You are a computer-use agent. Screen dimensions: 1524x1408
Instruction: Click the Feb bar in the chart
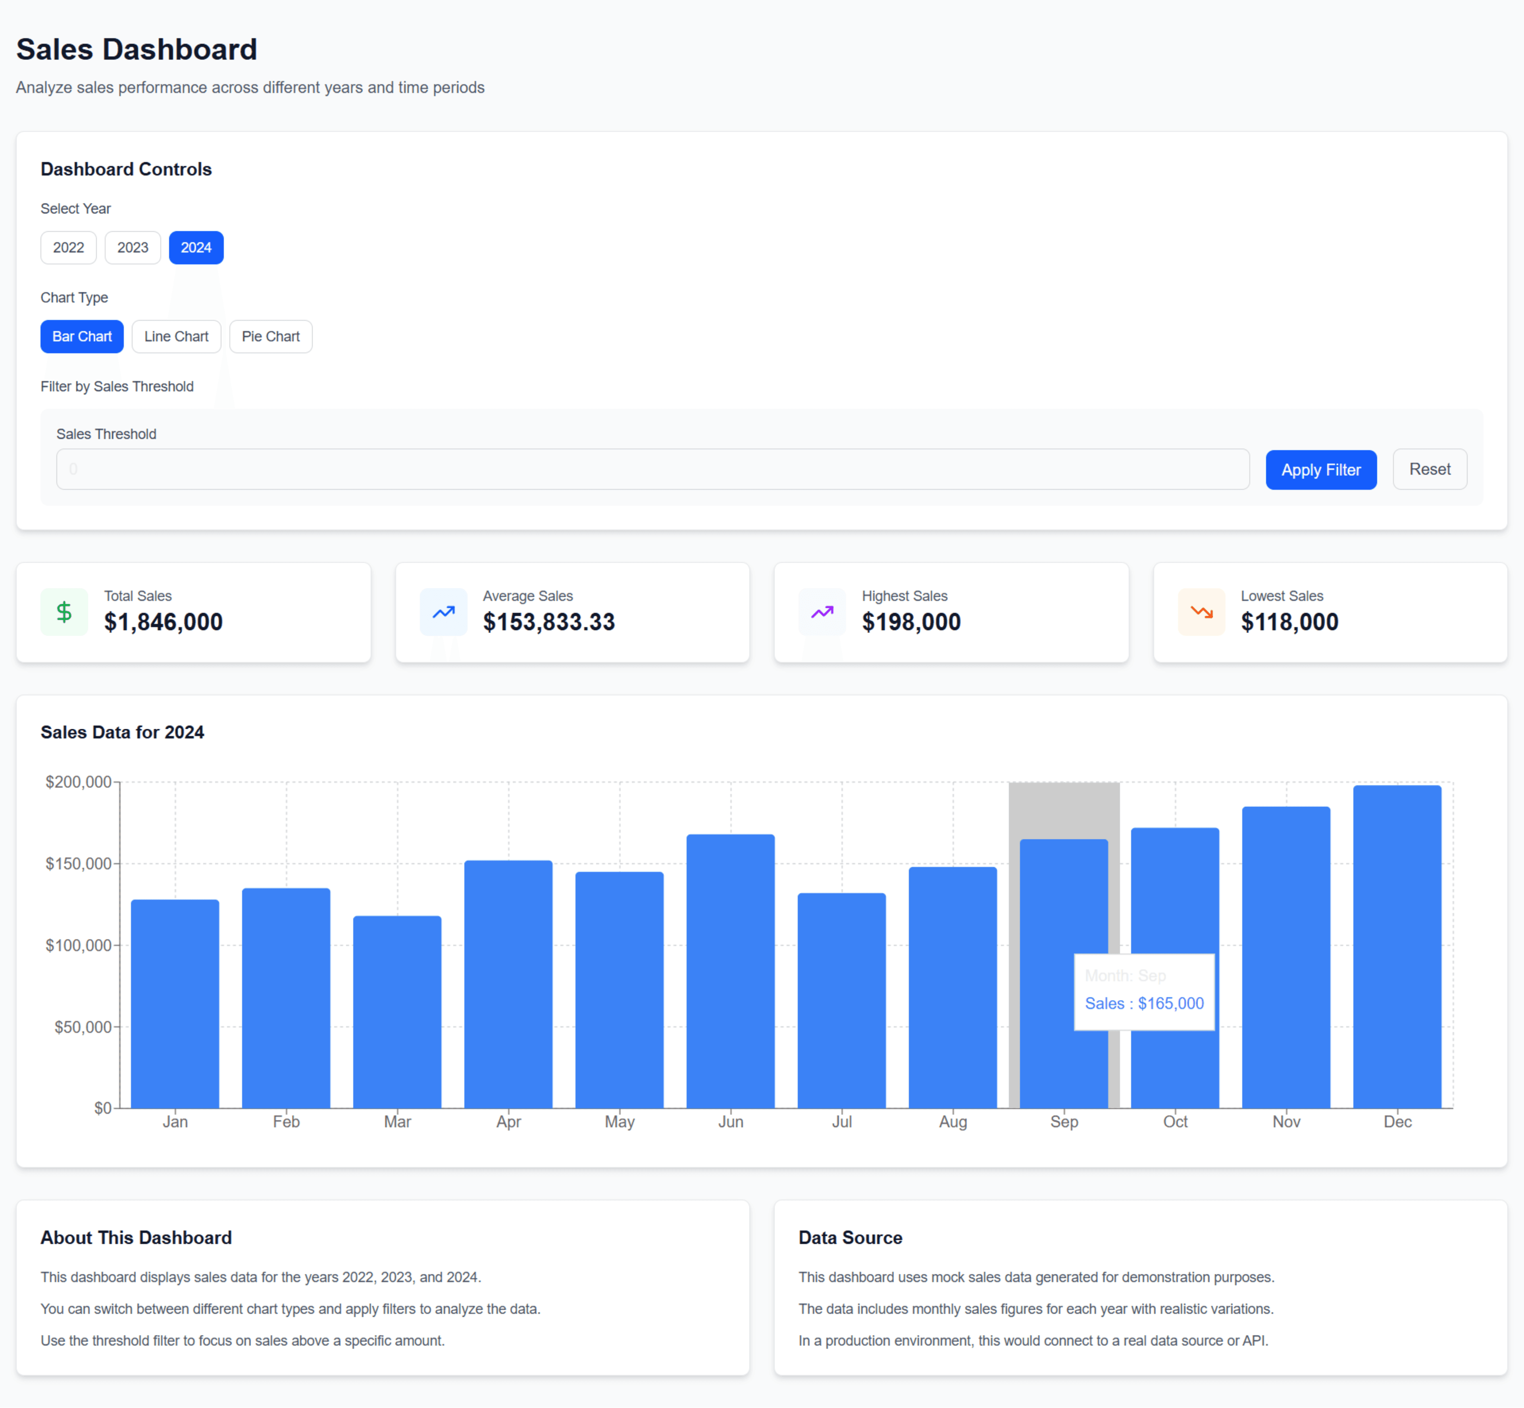click(x=287, y=998)
